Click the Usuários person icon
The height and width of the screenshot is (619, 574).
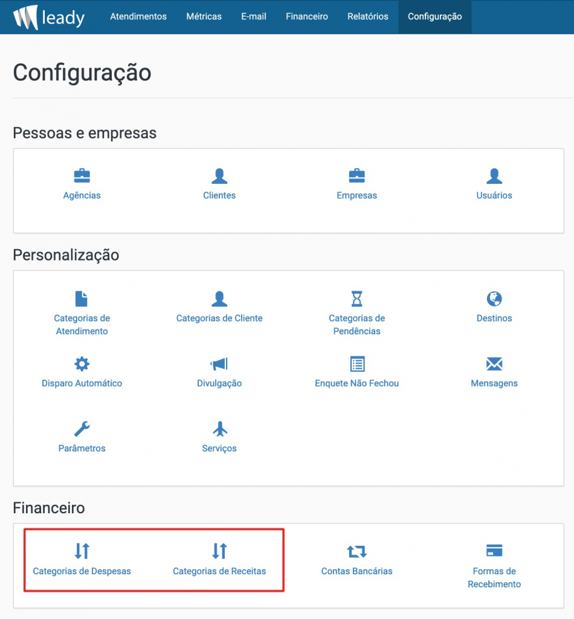point(494,176)
